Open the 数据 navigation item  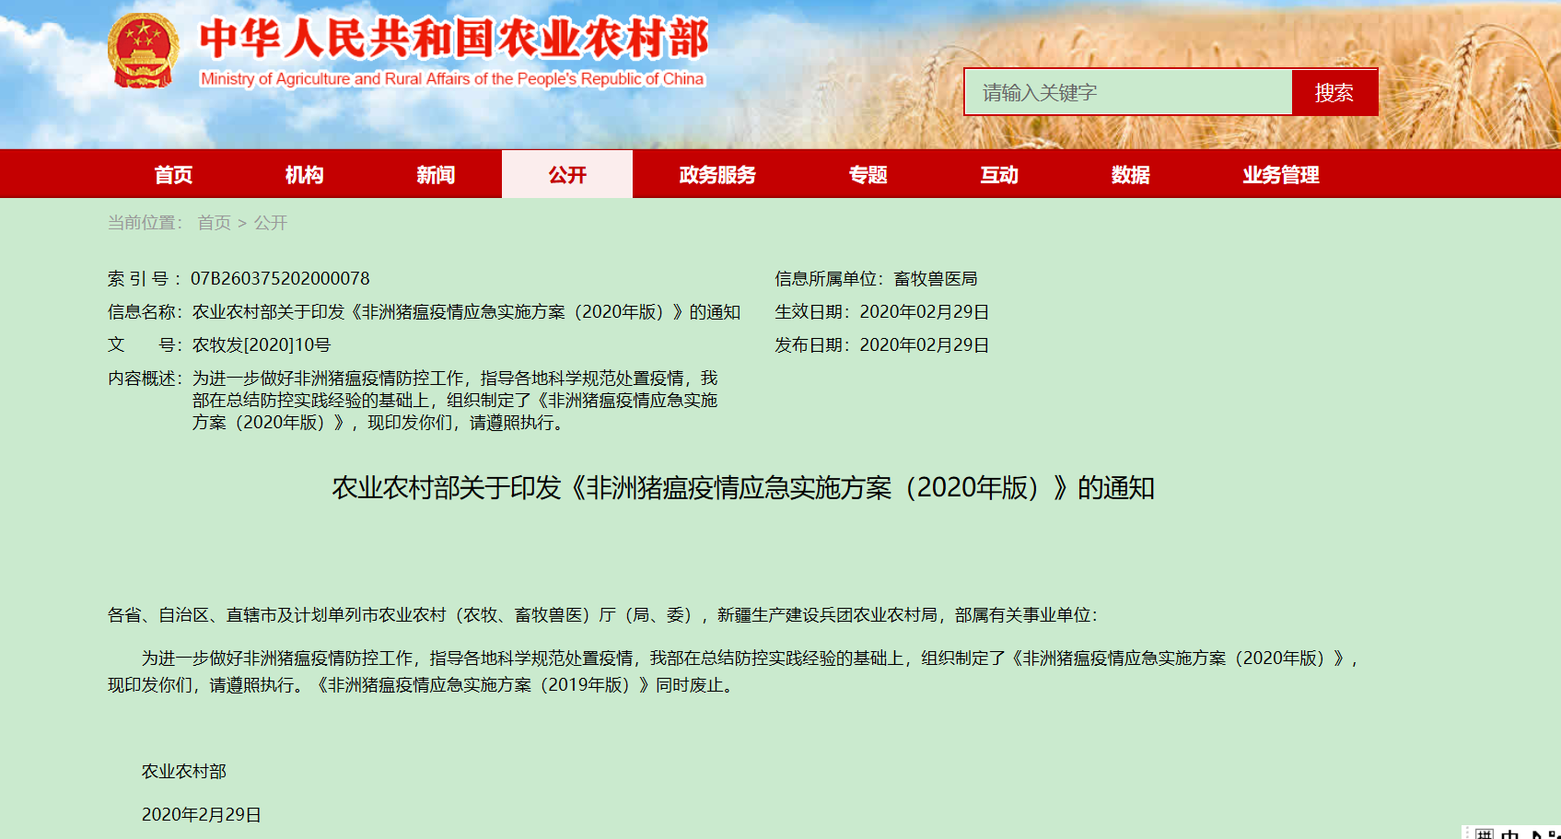(x=1130, y=175)
